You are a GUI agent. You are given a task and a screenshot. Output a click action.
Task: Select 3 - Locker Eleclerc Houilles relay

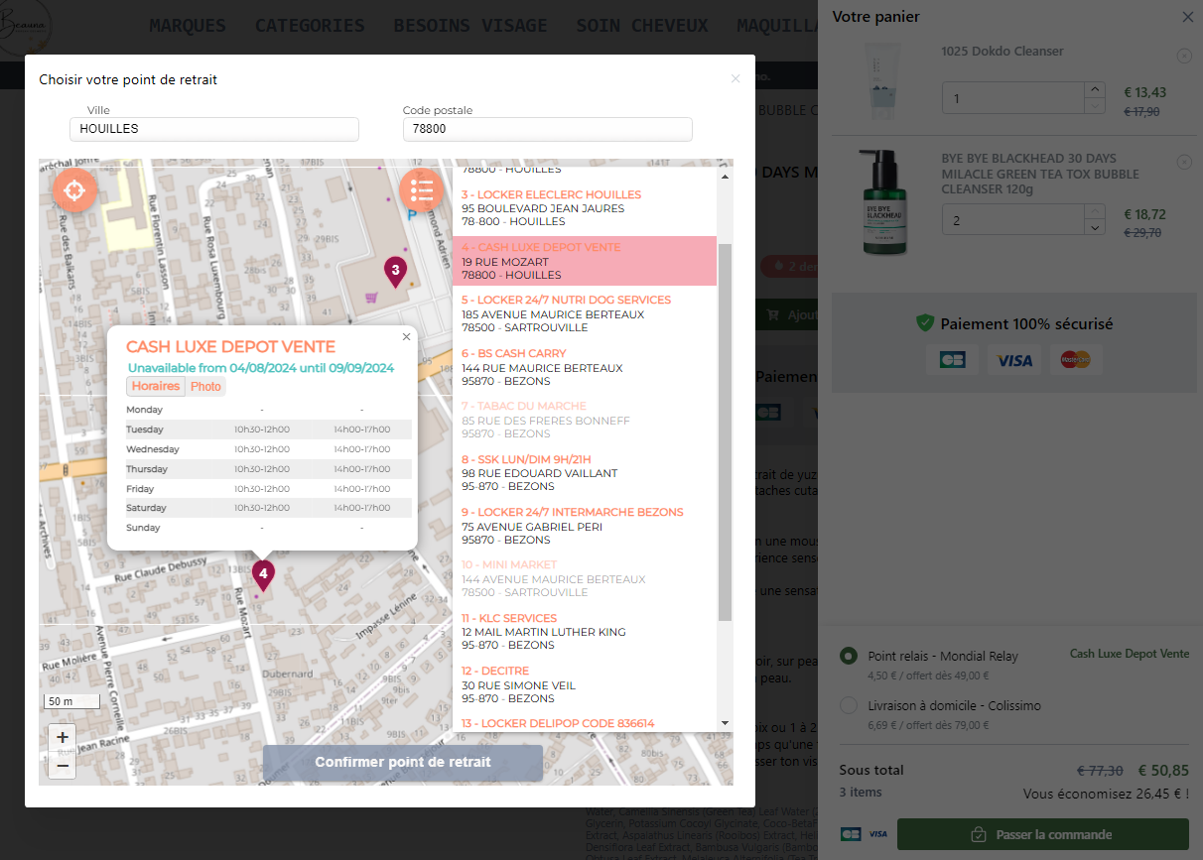tap(585, 208)
